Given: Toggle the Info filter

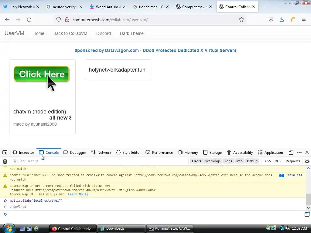Looking at the screenshot, I should 239,161.
